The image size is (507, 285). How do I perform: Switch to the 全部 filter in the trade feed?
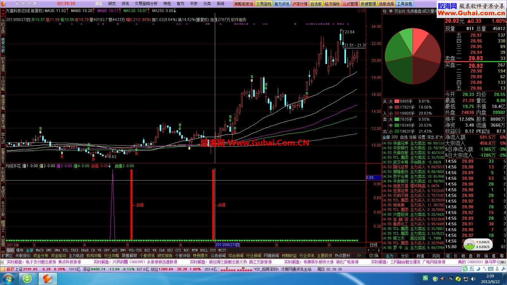click(x=386, y=137)
